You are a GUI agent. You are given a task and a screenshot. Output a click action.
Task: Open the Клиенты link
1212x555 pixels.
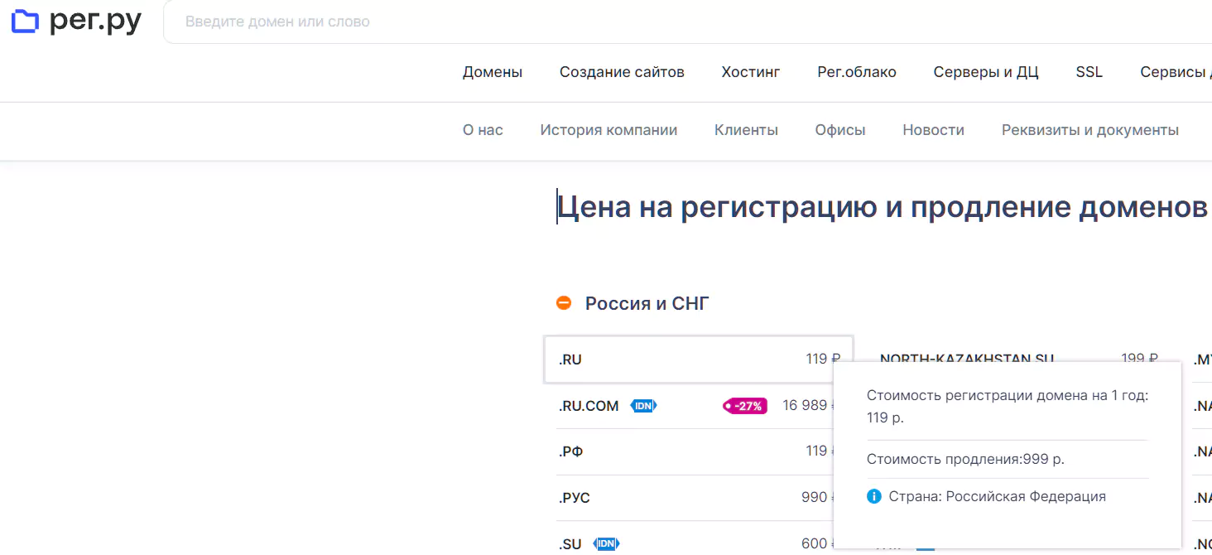point(746,130)
